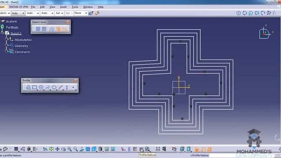Click the Pan view icon
Screen dimensions: 281x158
(58, 149)
